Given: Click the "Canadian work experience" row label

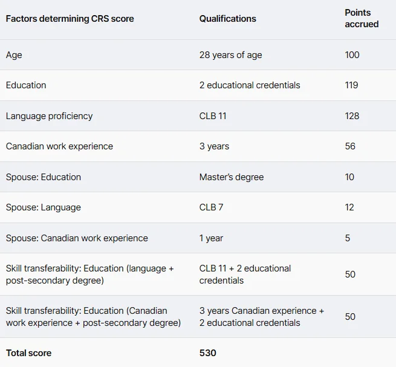Looking at the screenshot, I should (x=59, y=146).
